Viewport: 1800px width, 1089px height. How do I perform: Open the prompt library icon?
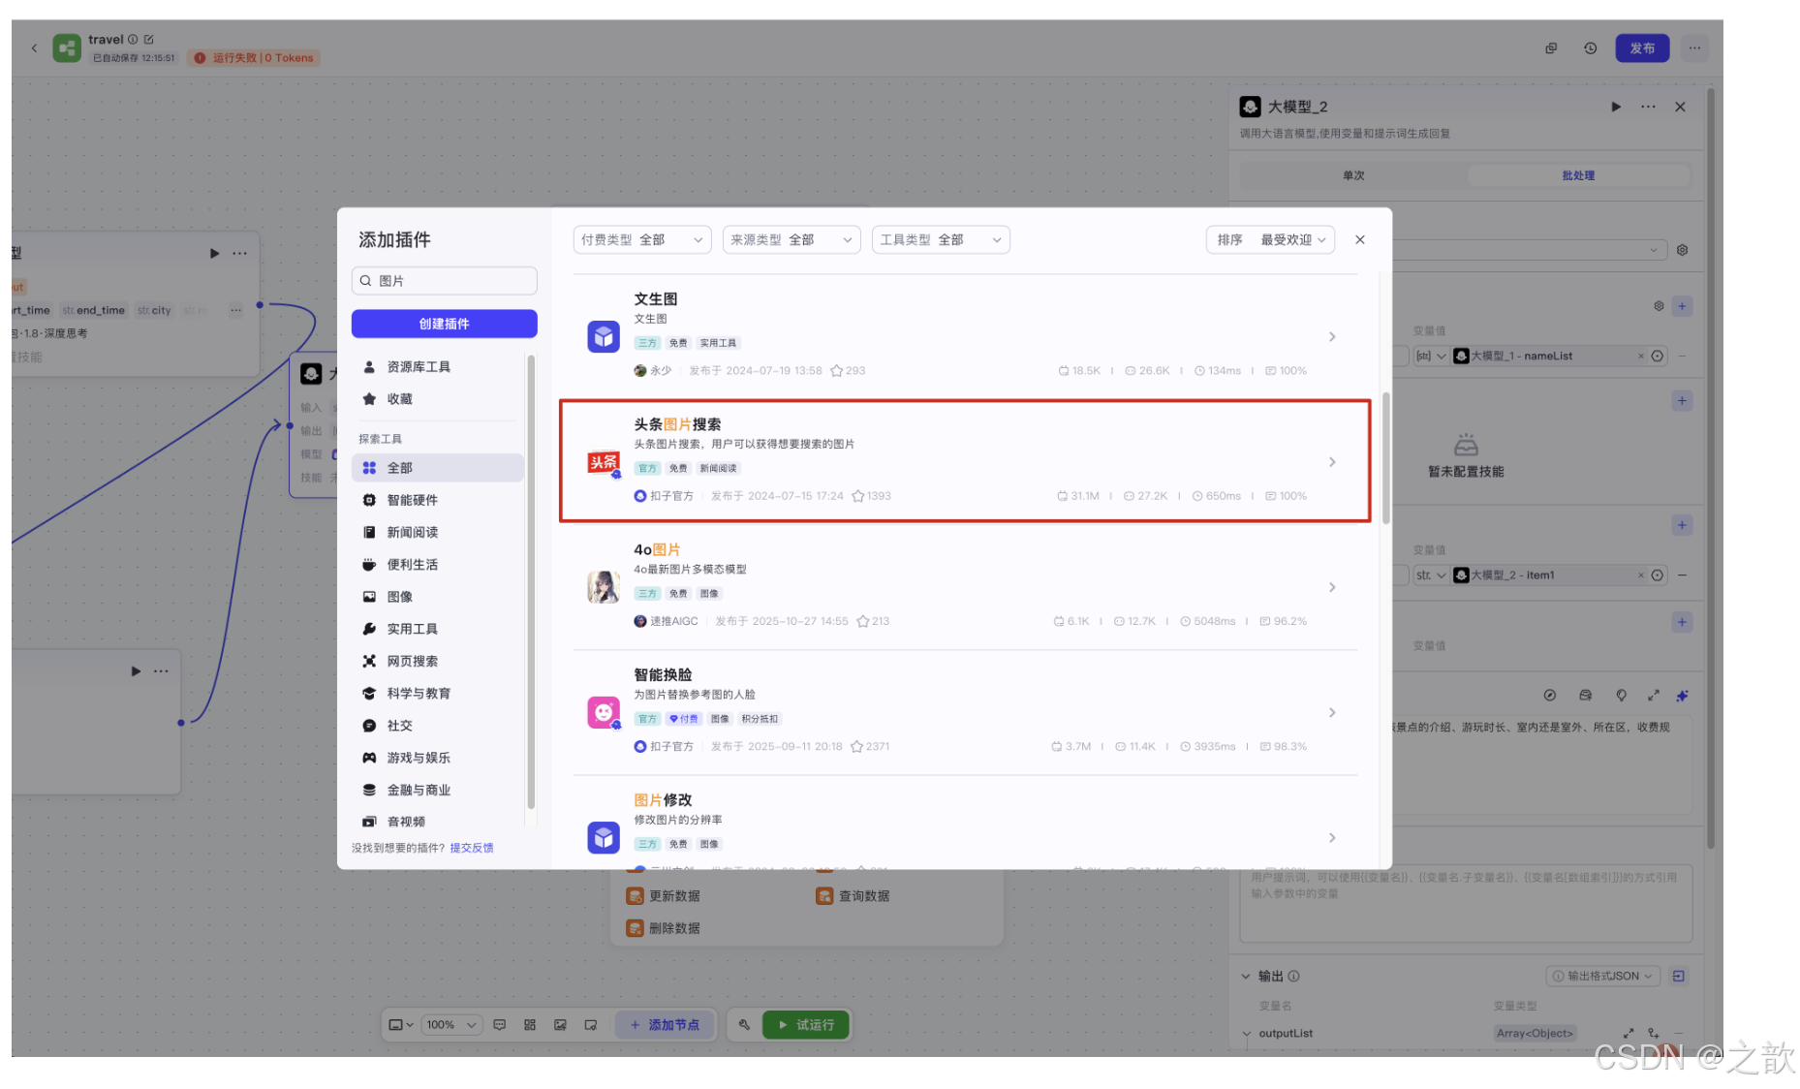coord(1585,695)
